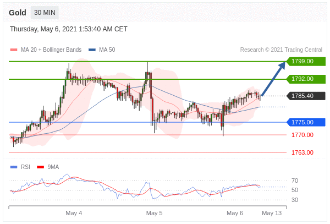
Task: Click the pink MA 20 legend swatch
Action: pos(14,50)
